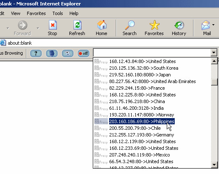219x174 pixels.
Task: Open the Favorites star icon
Action: pos(154,25)
